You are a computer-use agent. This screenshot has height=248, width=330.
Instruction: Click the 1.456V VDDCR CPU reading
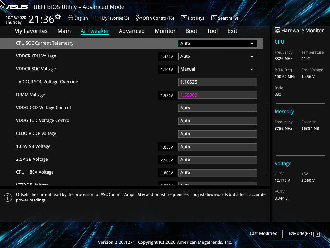[x=167, y=57]
